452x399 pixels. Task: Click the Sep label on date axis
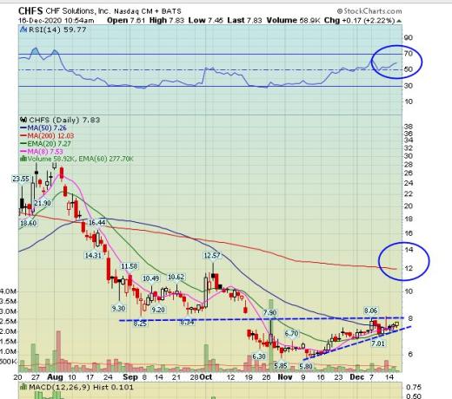[130, 377]
